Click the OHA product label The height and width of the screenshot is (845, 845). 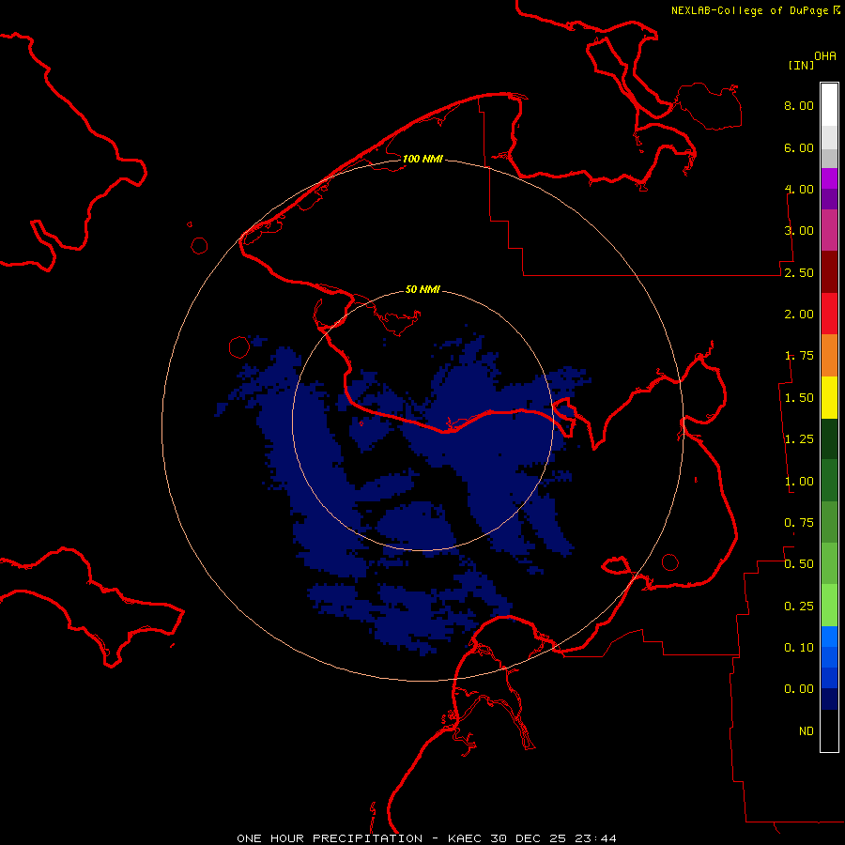pos(825,56)
